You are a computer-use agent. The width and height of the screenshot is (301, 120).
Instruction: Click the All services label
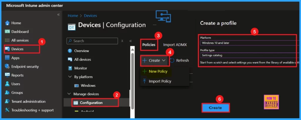pos(20,40)
